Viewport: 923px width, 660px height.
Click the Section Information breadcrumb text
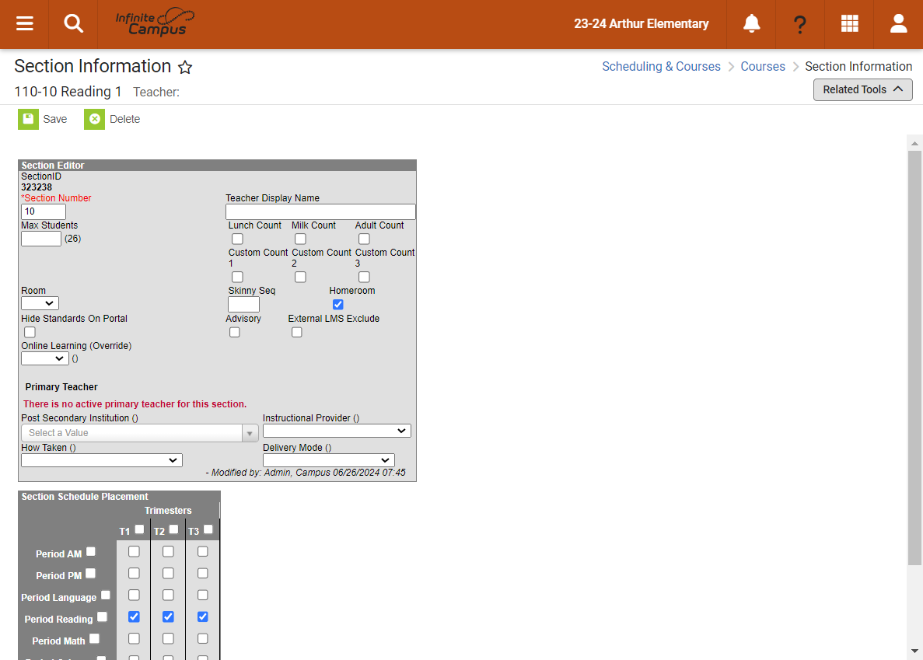point(858,67)
